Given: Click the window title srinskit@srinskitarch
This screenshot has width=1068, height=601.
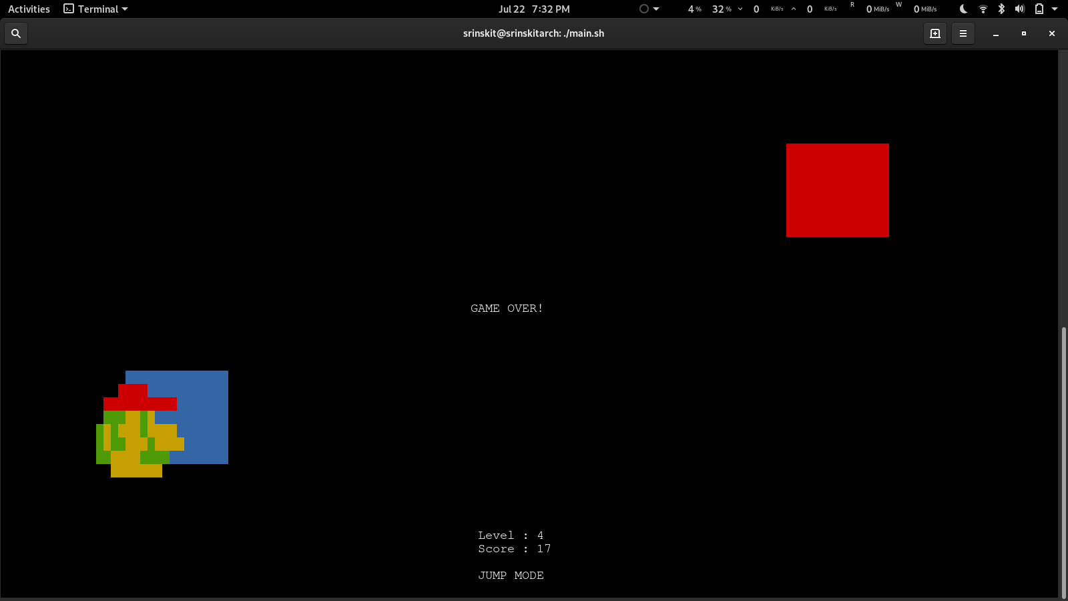Looking at the screenshot, I should 533,33.
